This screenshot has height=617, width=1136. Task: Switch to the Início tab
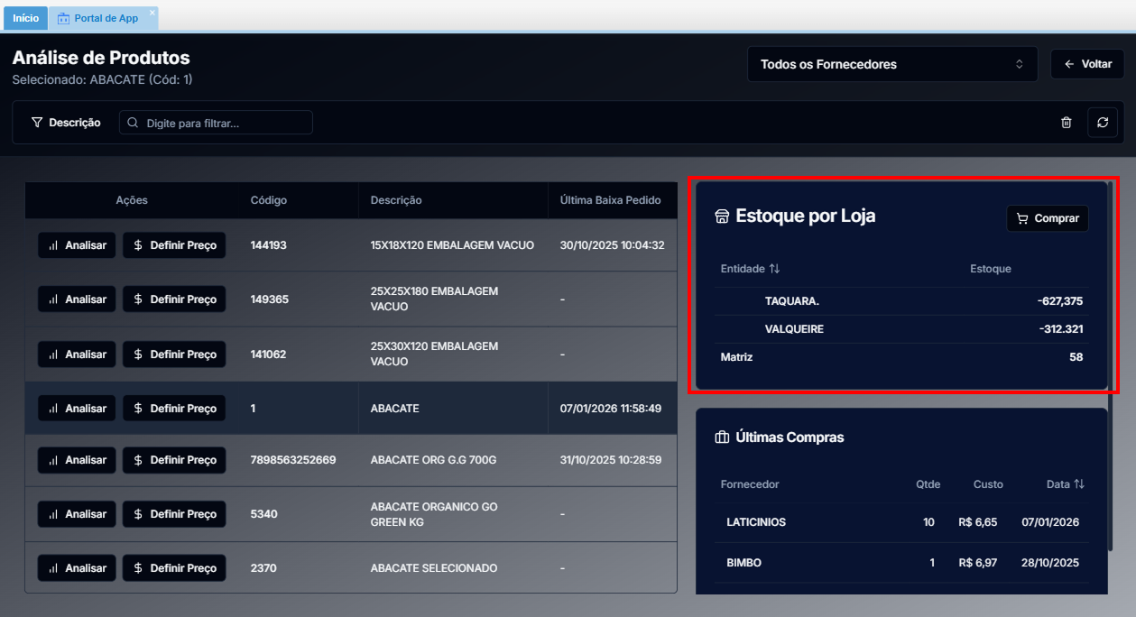point(25,18)
